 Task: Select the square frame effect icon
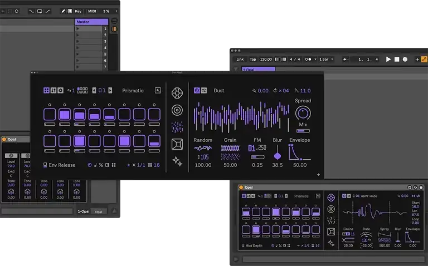pyautogui.click(x=177, y=144)
